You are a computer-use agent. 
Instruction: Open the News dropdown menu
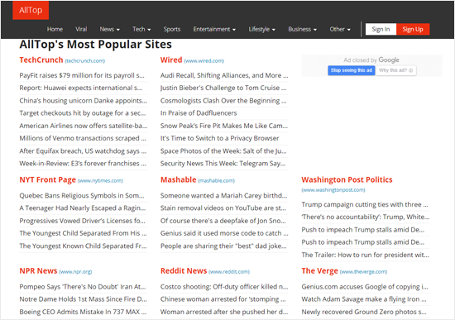tap(109, 29)
